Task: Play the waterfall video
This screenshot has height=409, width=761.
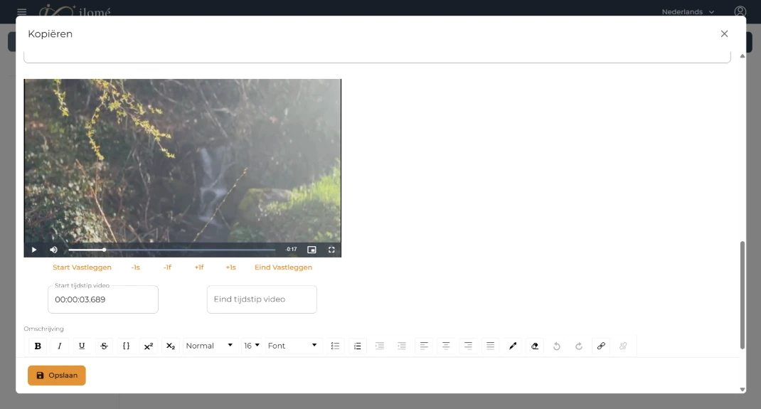Action: 34,250
